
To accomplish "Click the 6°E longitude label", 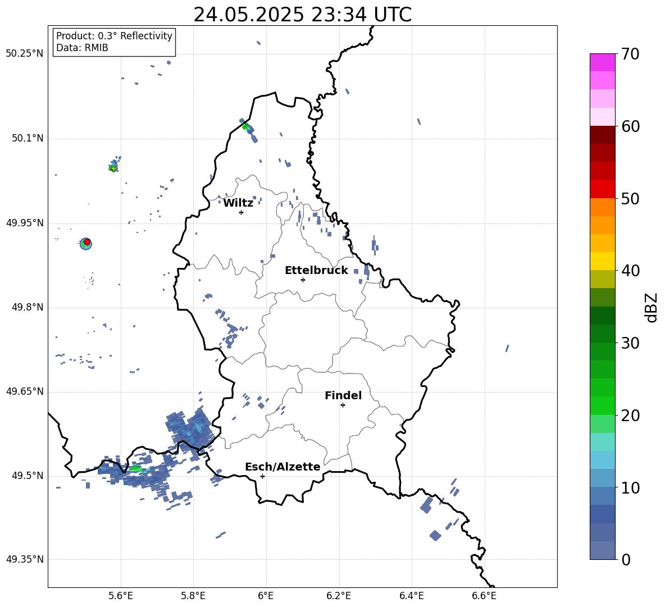I will (266, 596).
